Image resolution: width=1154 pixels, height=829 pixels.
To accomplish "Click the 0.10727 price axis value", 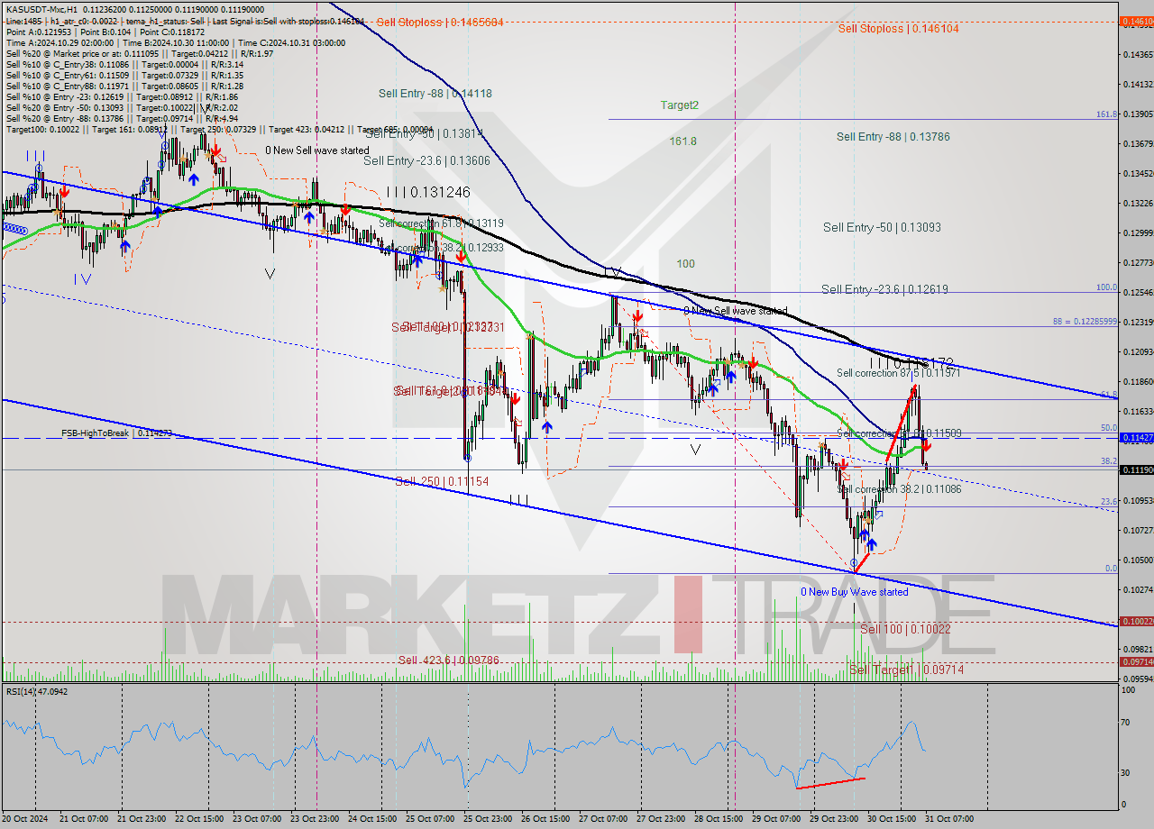I will click(1137, 530).
